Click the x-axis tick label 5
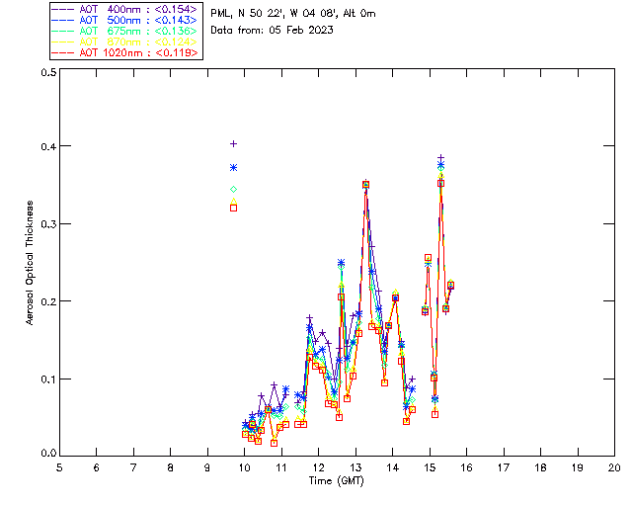 59,467
